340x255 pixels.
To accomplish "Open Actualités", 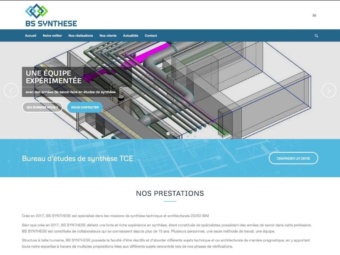I will point(131,36).
